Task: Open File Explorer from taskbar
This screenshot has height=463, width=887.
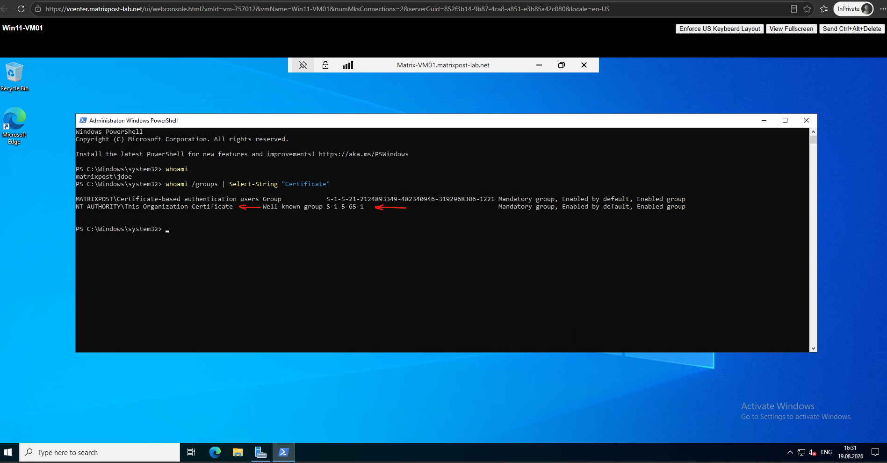Action: tap(238, 452)
